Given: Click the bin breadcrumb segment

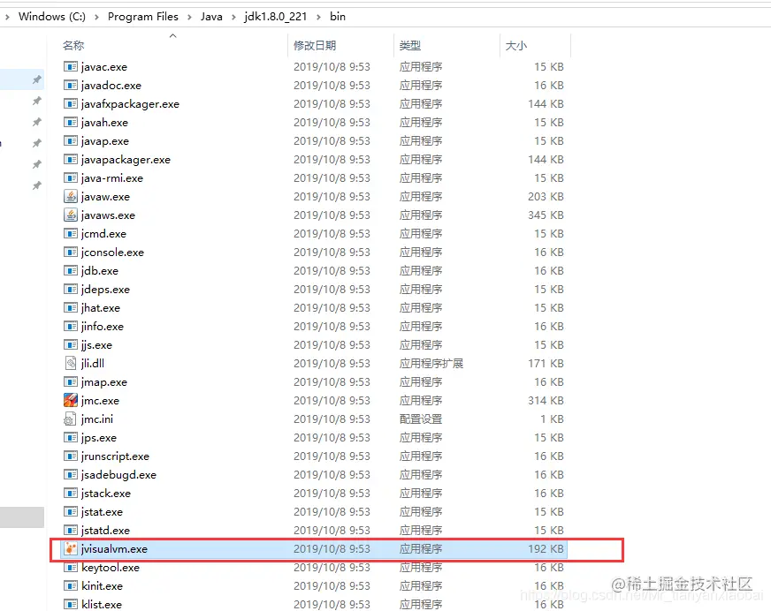Looking at the screenshot, I should point(338,17).
